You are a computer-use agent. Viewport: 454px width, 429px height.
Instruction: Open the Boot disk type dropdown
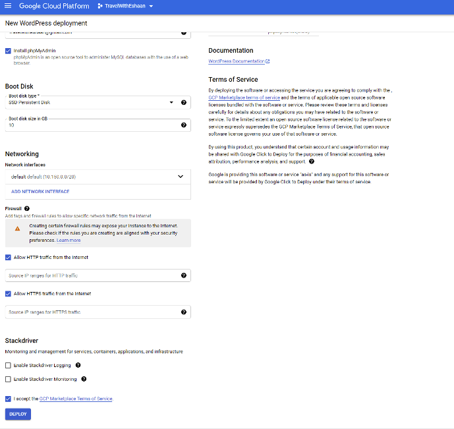point(98,102)
